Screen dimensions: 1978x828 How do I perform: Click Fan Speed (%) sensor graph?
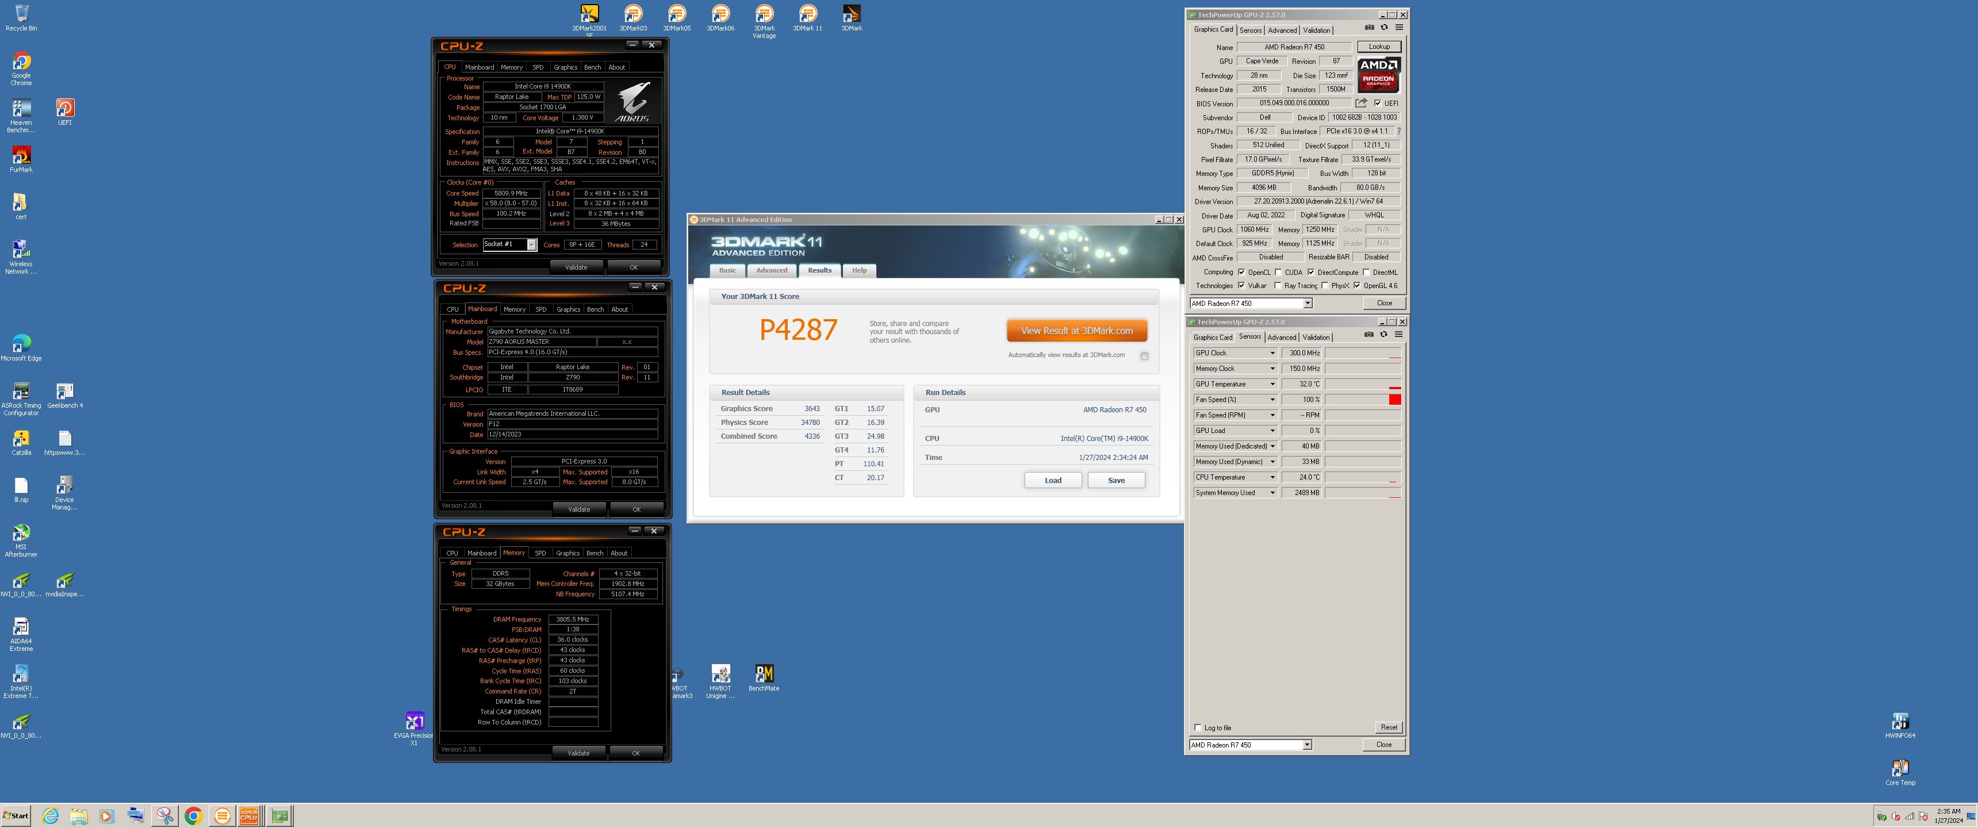click(1363, 400)
